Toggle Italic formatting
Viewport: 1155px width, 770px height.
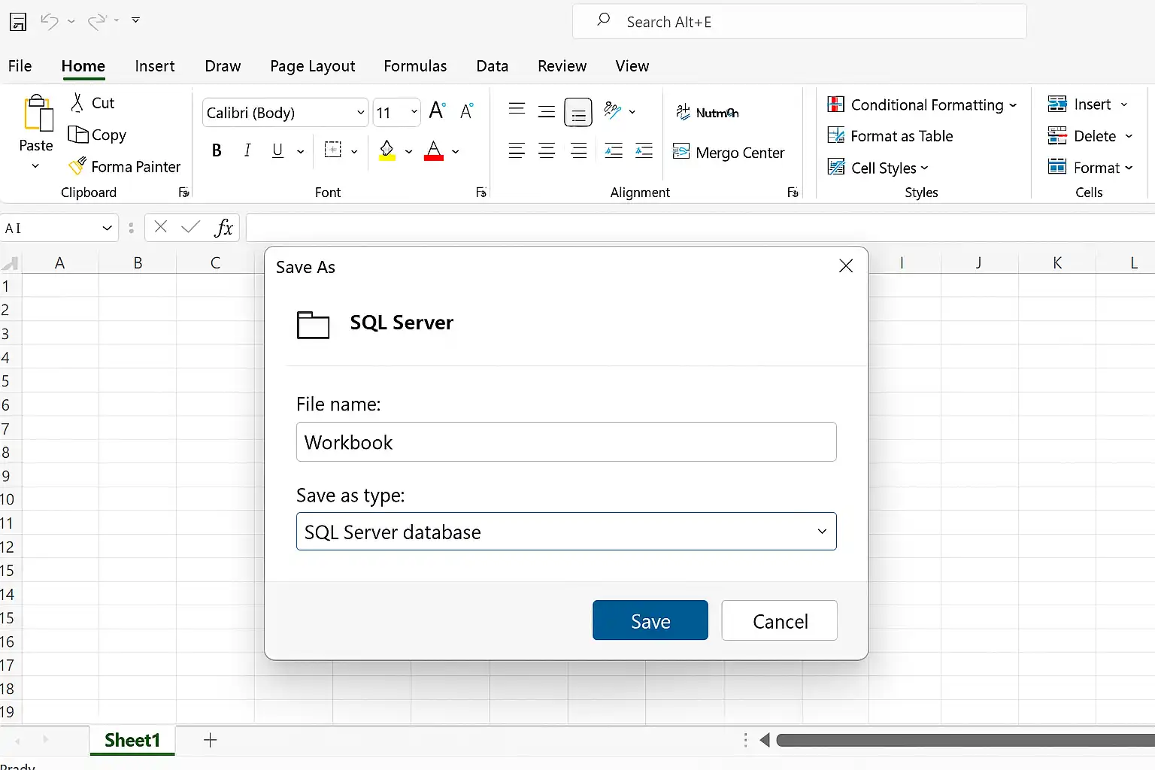coord(247,150)
